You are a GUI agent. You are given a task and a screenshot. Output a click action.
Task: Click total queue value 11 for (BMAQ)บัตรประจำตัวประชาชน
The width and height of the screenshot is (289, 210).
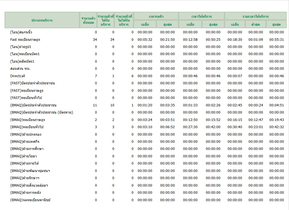click(x=95, y=105)
